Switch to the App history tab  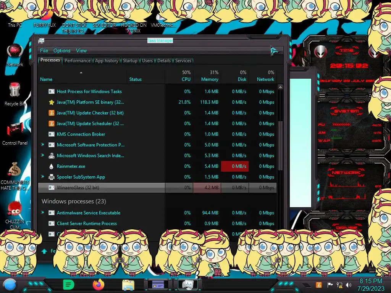[107, 61]
